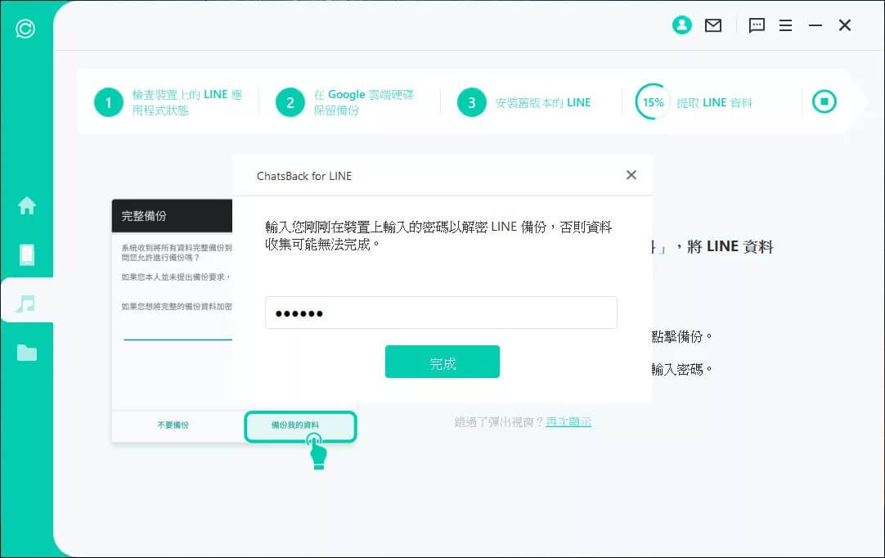Select the device icon in sidebar
The width and height of the screenshot is (885, 558).
coord(26,254)
